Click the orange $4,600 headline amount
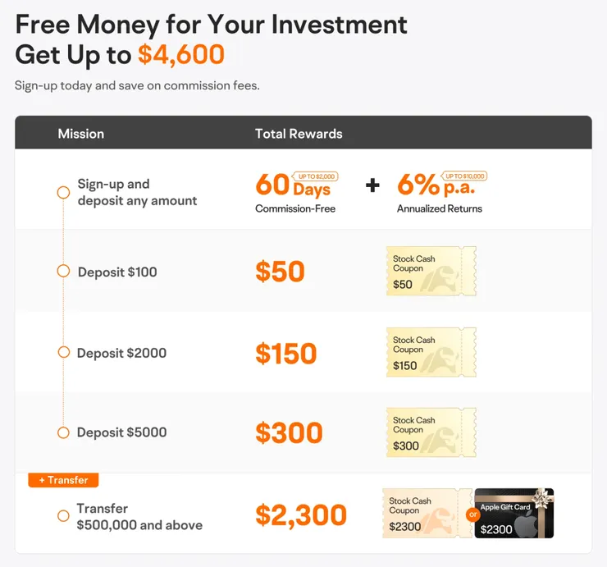Image resolution: width=607 pixels, height=567 pixels. point(180,54)
